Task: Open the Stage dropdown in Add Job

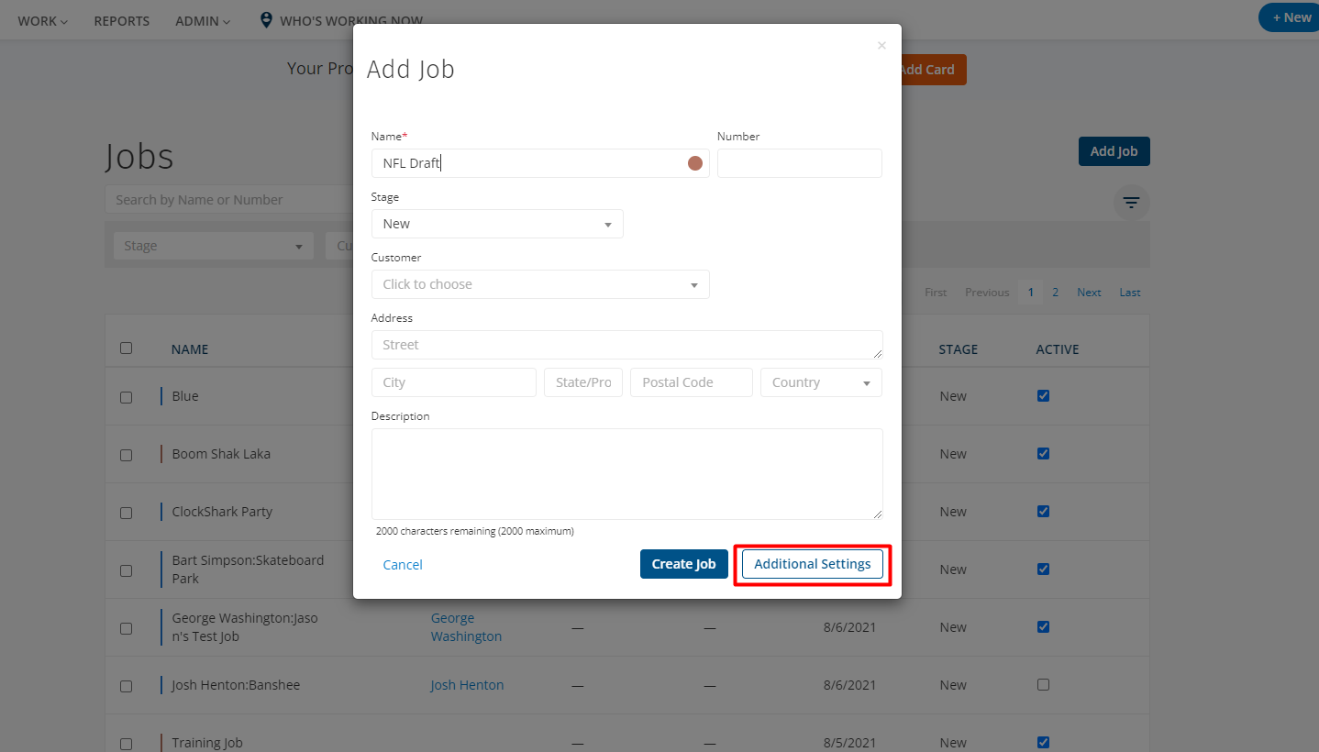Action: click(x=497, y=224)
